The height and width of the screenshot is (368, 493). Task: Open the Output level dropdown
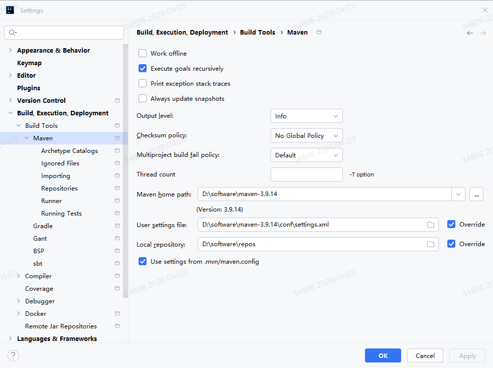(307, 116)
